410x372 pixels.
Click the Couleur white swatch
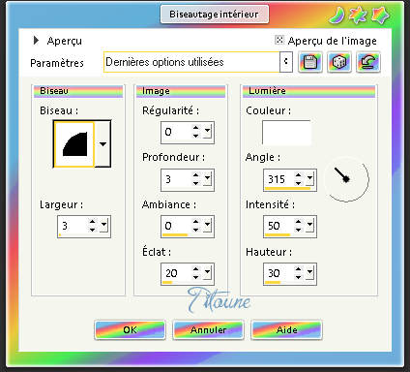[286, 133]
